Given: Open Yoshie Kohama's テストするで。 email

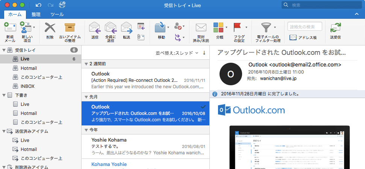Looking at the screenshot, I should pos(145,146).
